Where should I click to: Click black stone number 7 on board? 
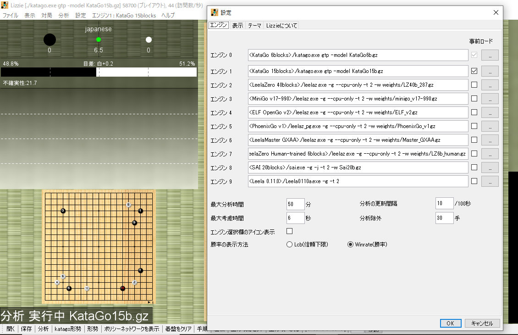(140, 270)
